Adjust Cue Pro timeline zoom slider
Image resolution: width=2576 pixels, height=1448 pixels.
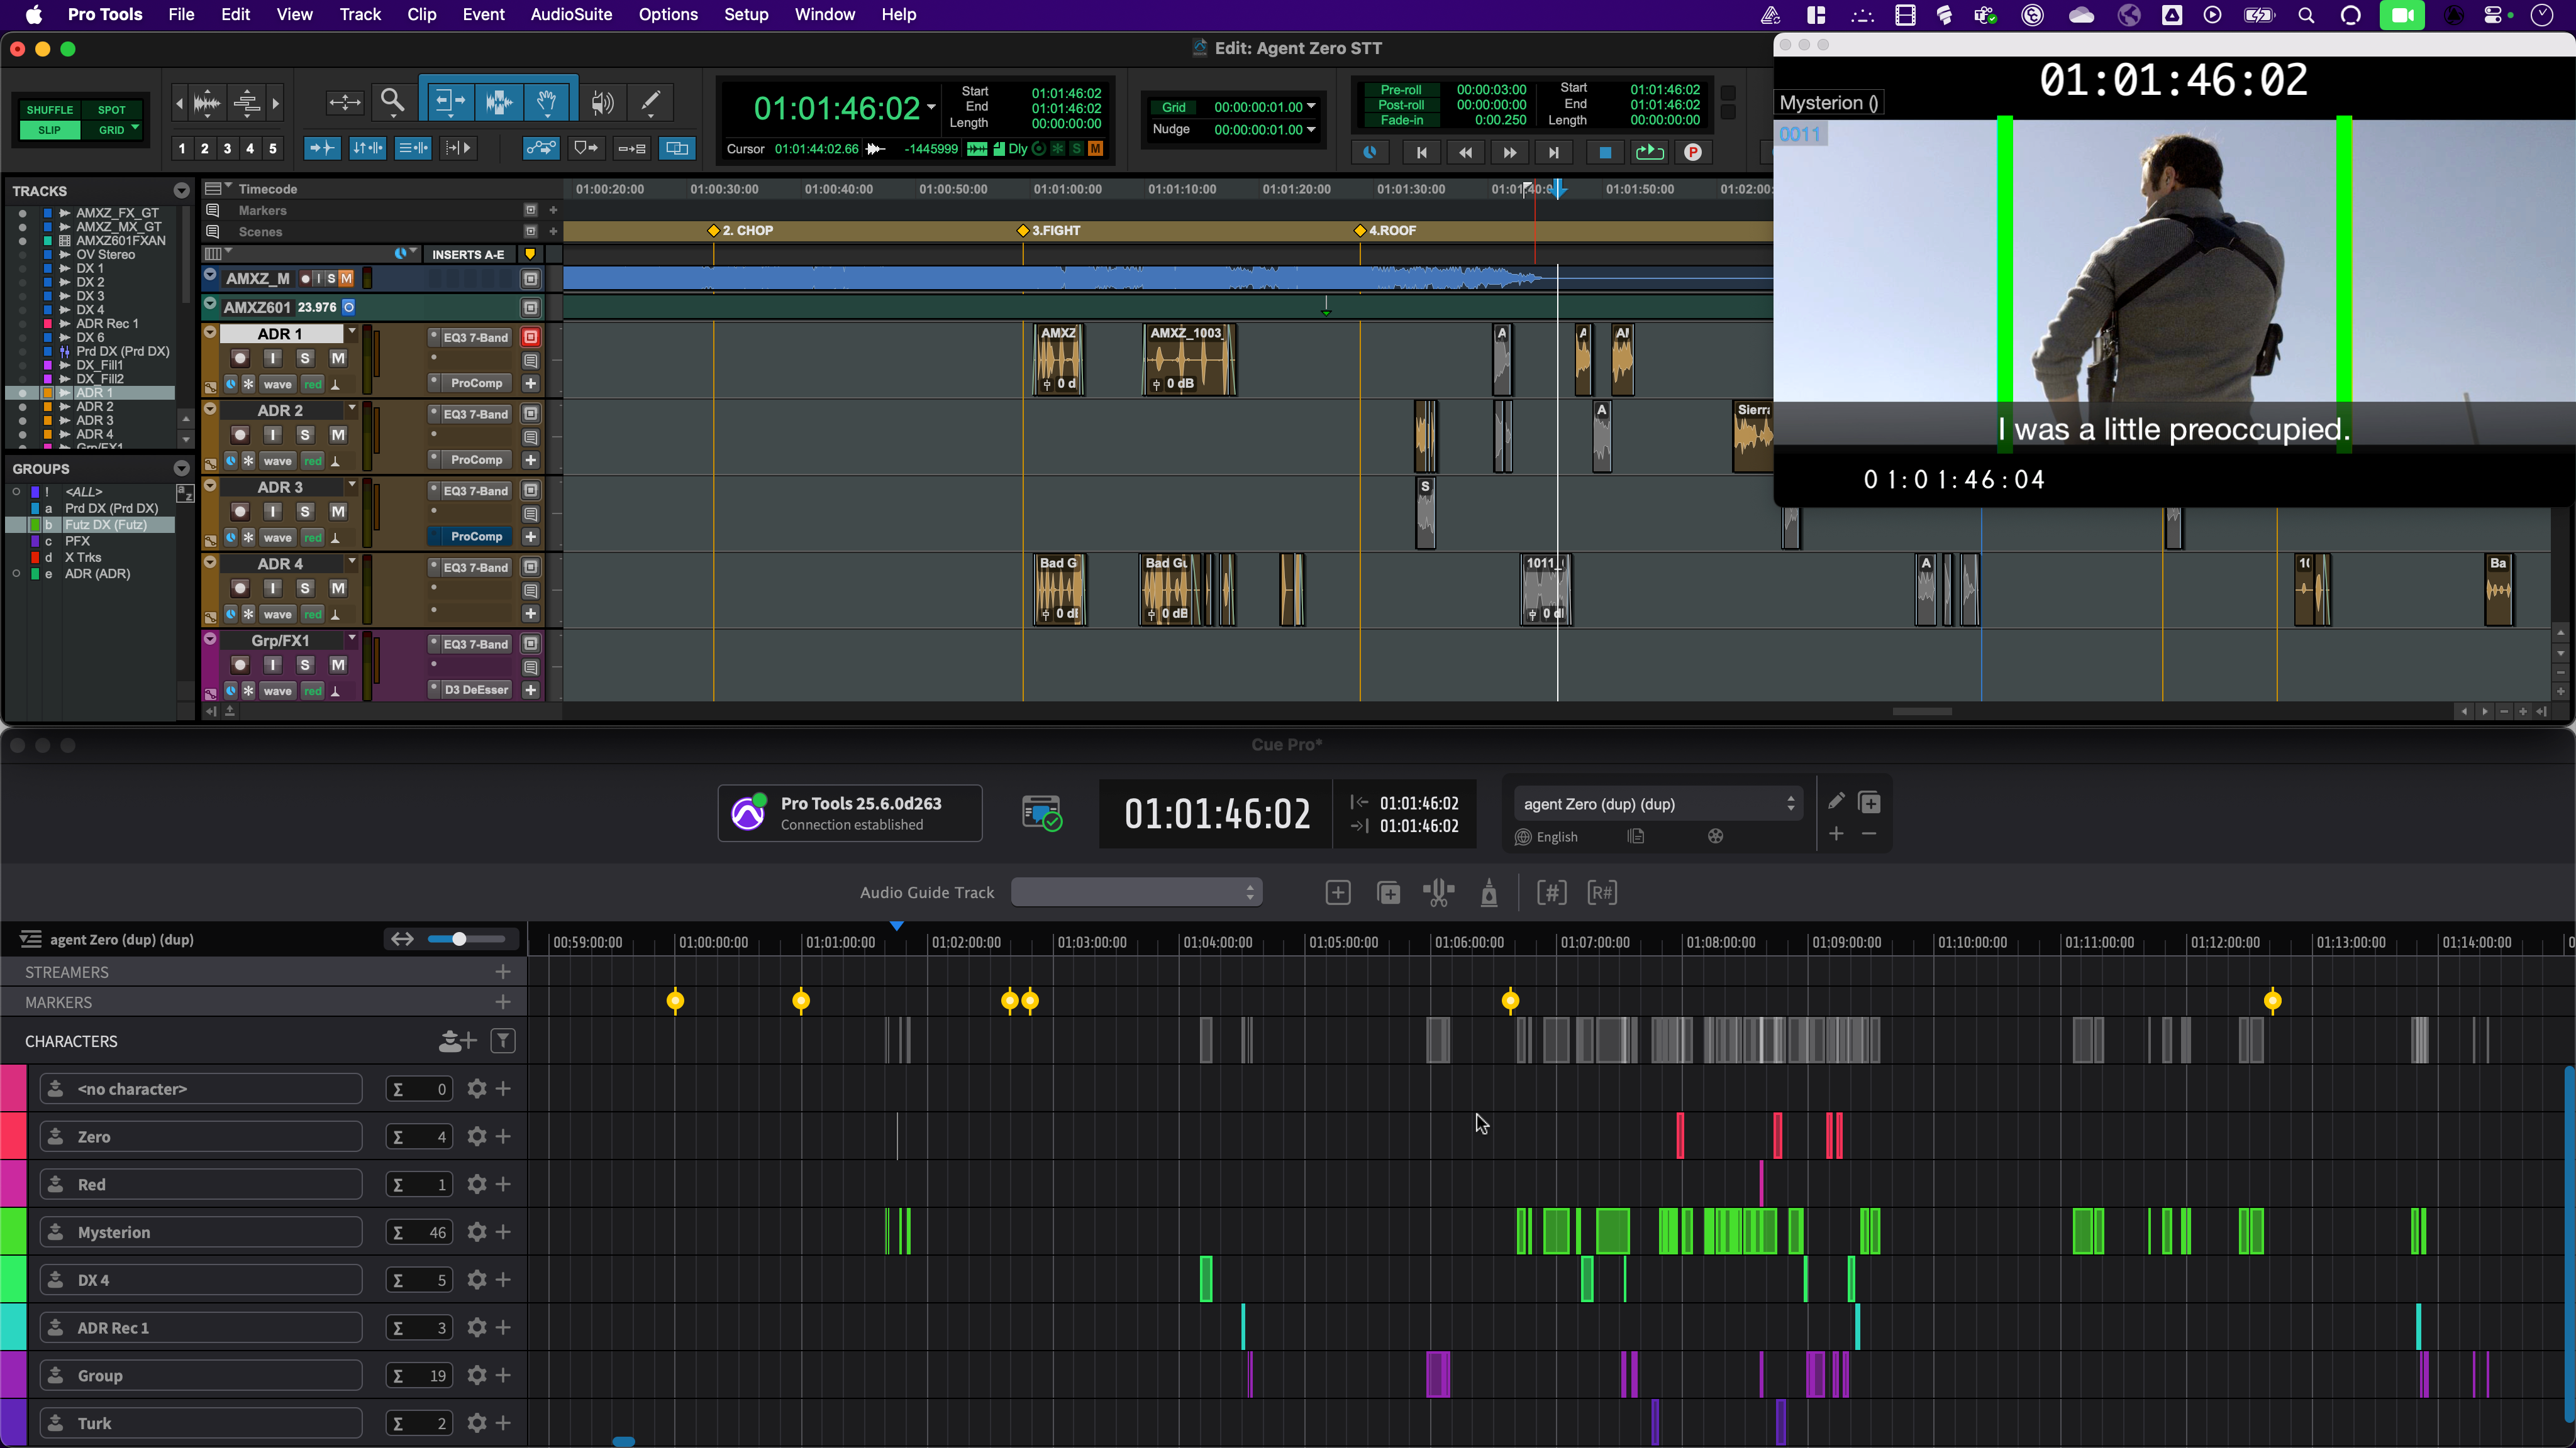459,938
